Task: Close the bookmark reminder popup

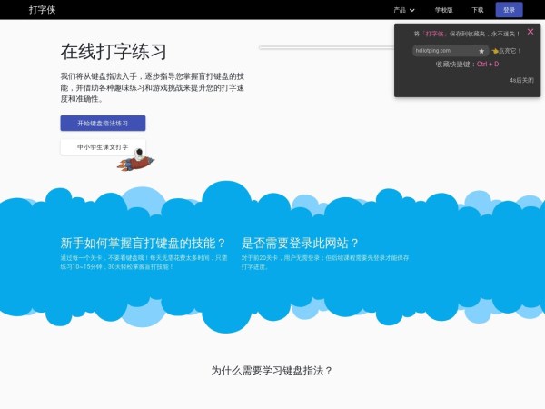Action: click(530, 33)
